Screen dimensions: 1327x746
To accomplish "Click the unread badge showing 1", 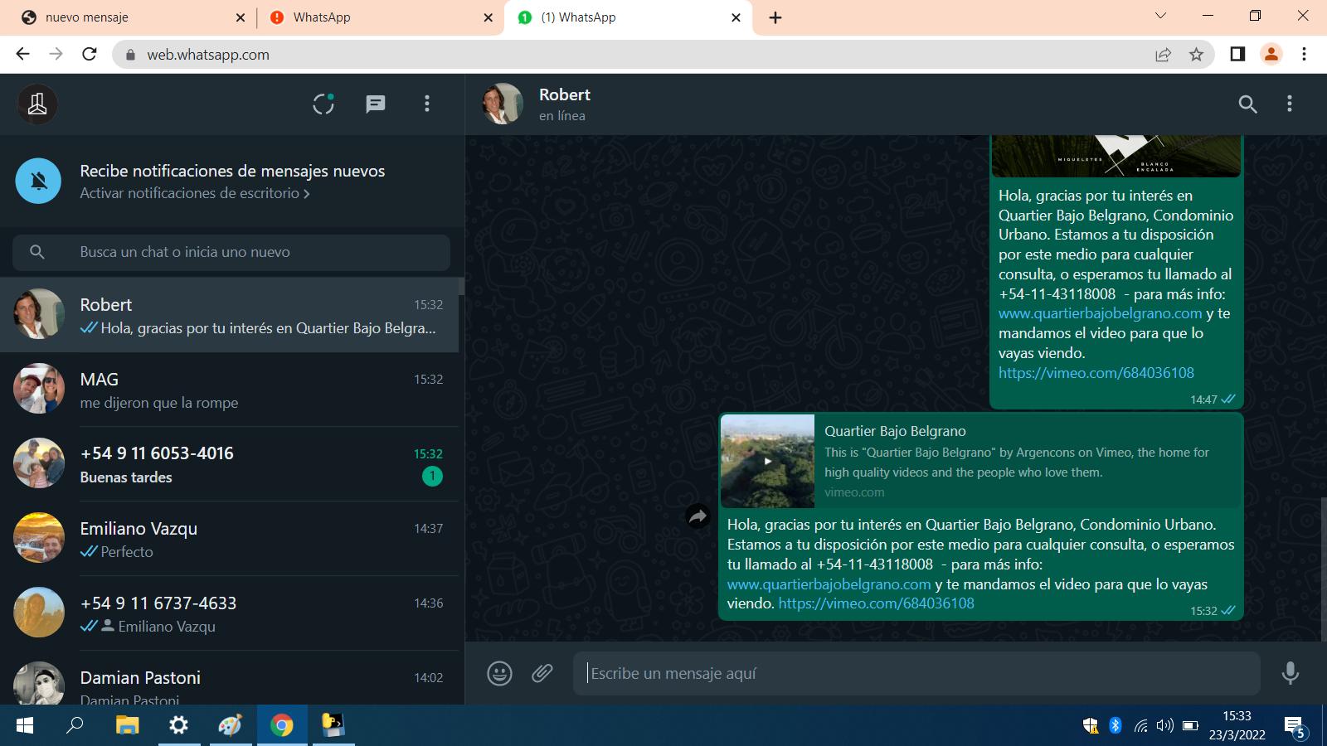I will click(432, 477).
